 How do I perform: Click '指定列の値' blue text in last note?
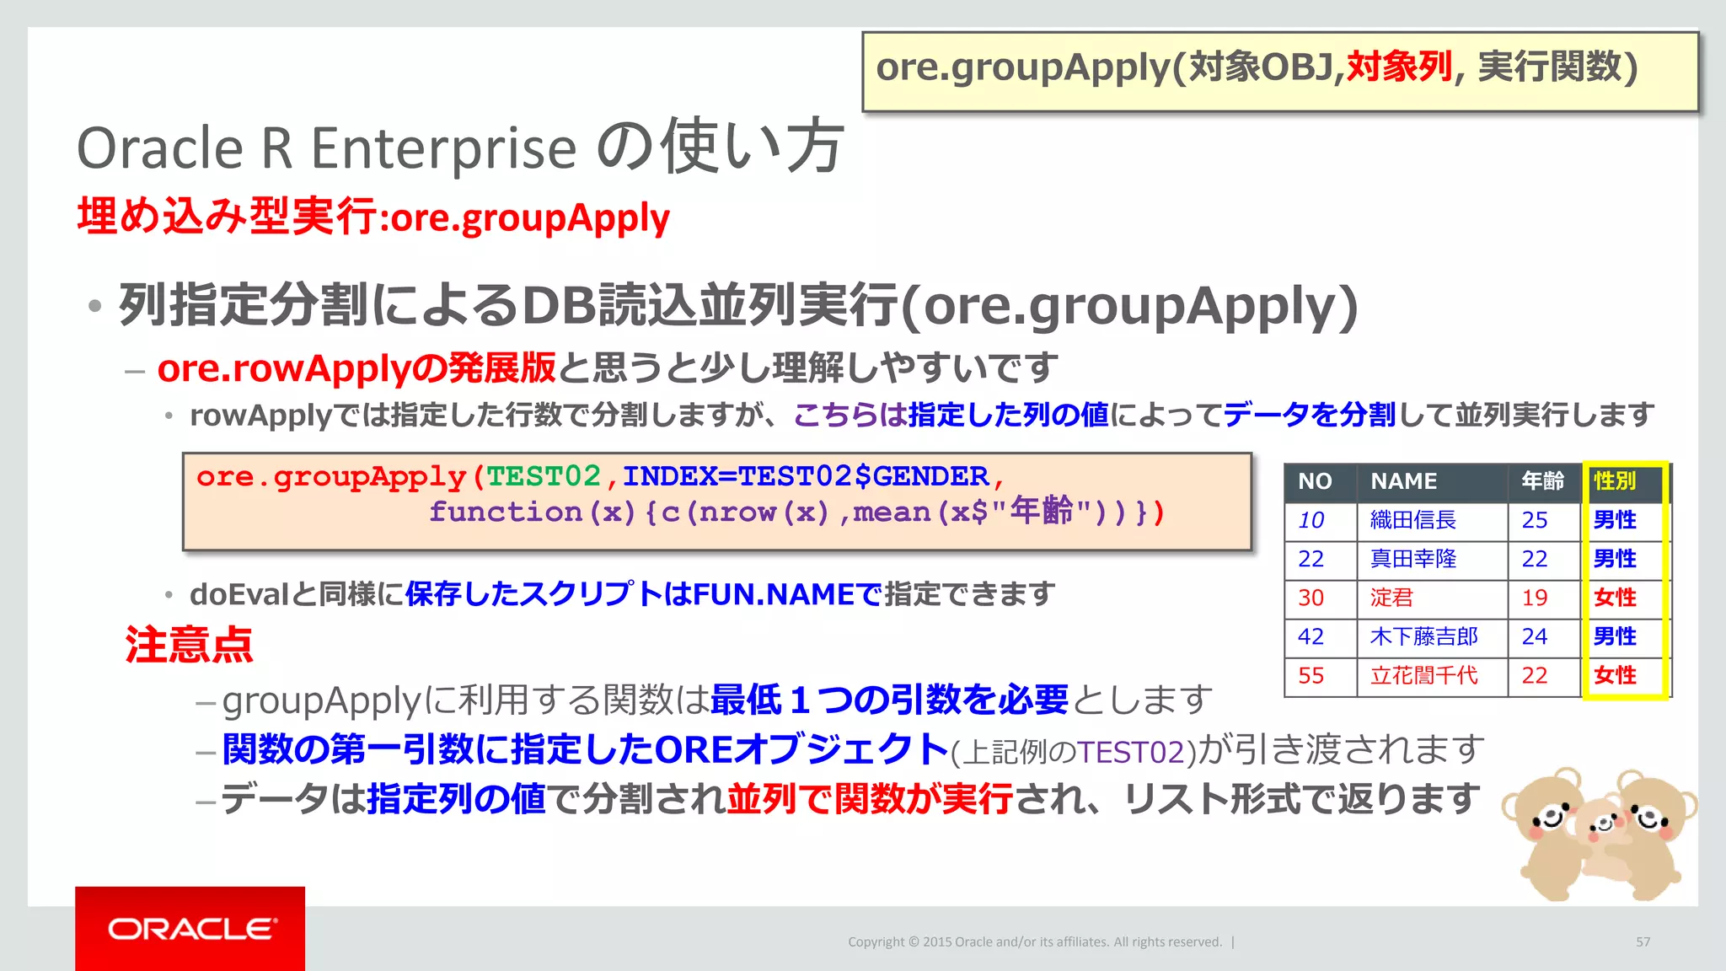456,799
